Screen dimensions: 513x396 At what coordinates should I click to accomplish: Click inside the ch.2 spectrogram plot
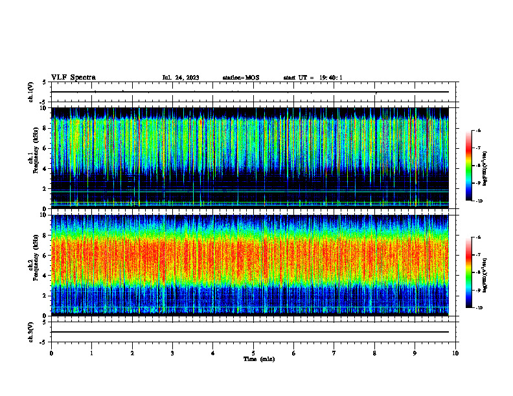tap(250, 265)
